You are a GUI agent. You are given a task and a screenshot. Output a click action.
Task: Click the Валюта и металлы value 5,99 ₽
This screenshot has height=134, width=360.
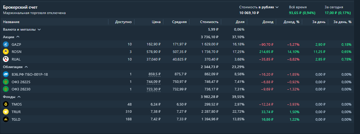pyautogui.click(x=213, y=30)
